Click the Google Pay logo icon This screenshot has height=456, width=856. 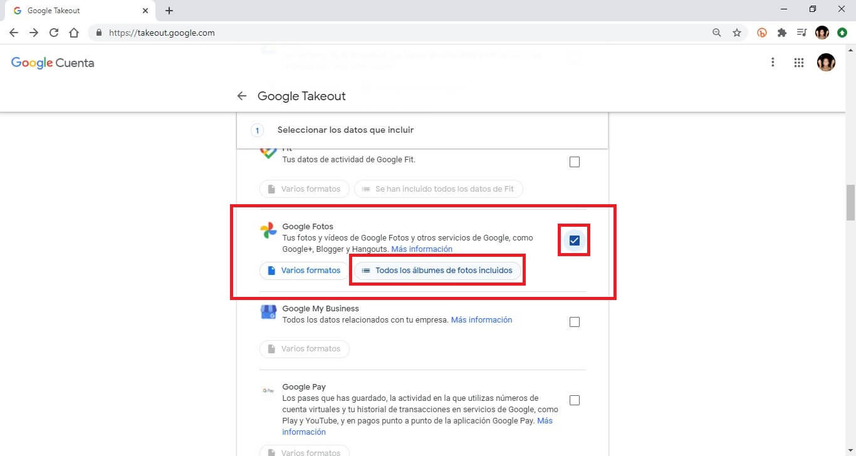268,390
